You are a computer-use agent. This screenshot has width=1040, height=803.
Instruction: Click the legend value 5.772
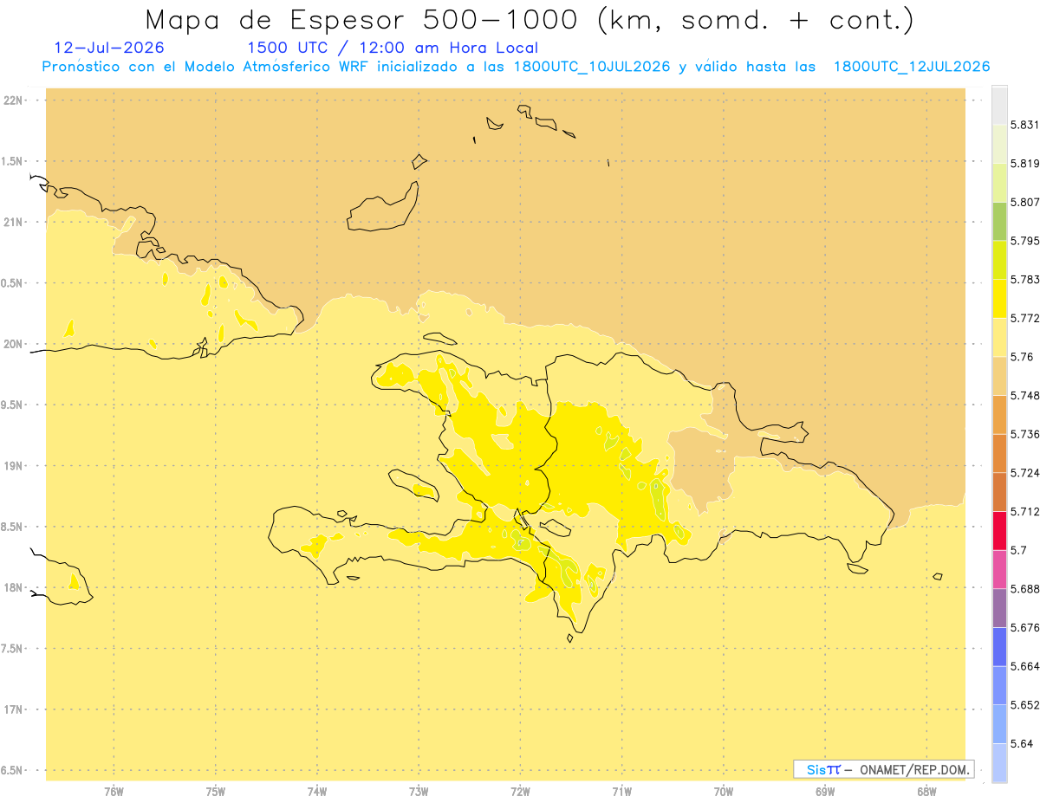[1024, 318]
